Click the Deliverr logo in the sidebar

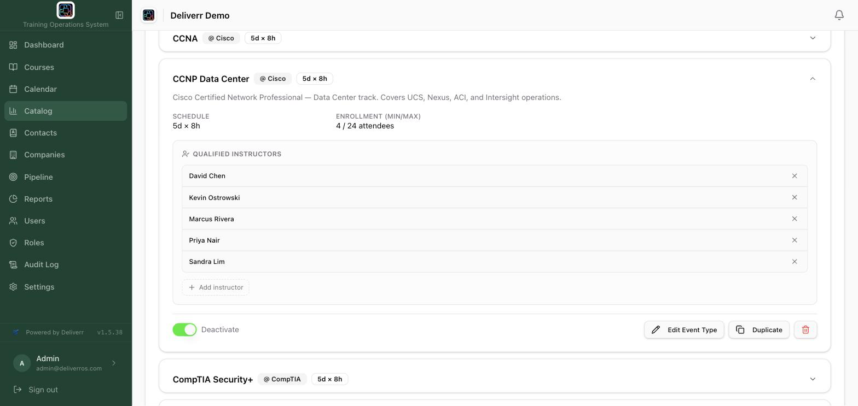(66, 10)
